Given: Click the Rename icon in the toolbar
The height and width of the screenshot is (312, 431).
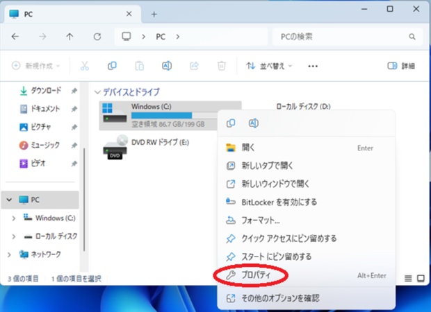Looking at the screenshot, I should tap(167, 66).
